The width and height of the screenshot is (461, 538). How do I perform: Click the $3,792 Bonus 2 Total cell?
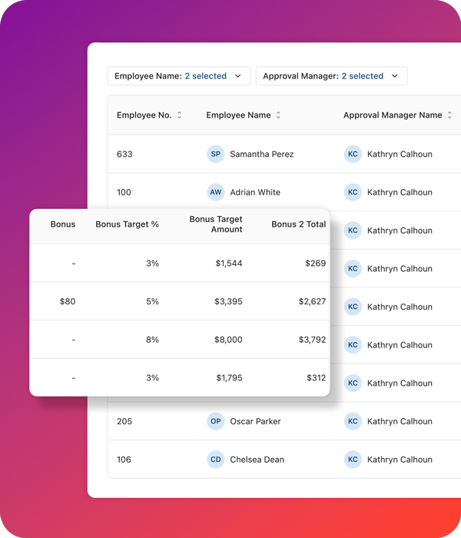coord(312,340)
